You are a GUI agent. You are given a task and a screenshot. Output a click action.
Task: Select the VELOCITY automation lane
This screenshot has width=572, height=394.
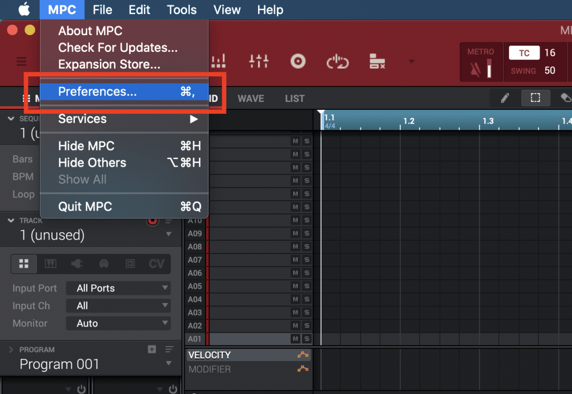point(249,354)
